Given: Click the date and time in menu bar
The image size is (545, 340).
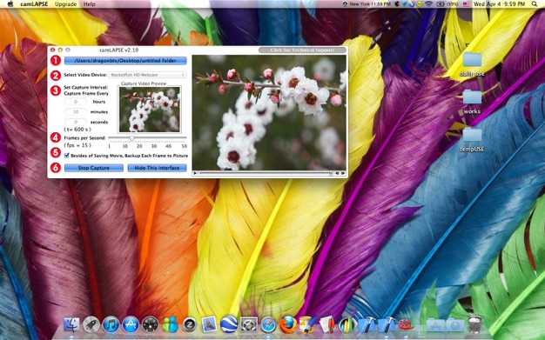Looking at the screenshot, I should tap(500, 4).
